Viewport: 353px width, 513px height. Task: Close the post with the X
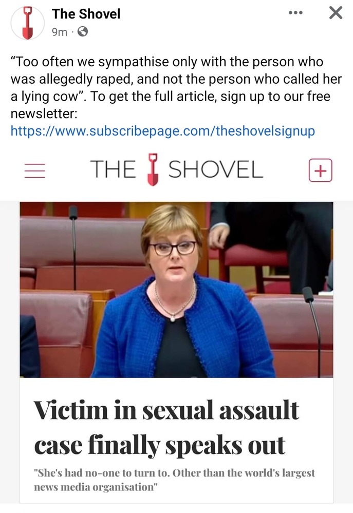pos(336,13)
